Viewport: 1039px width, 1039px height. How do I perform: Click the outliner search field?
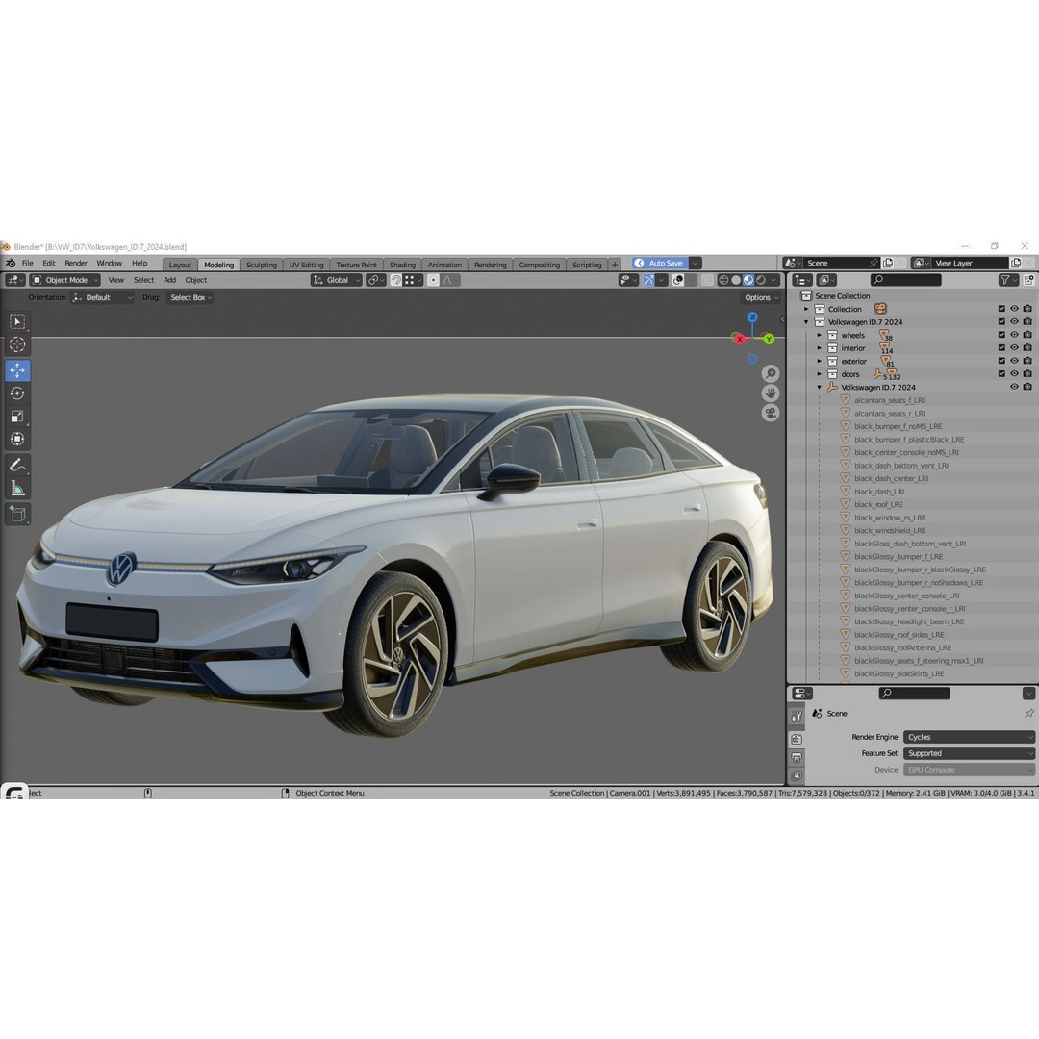click(x=904, y=279)
